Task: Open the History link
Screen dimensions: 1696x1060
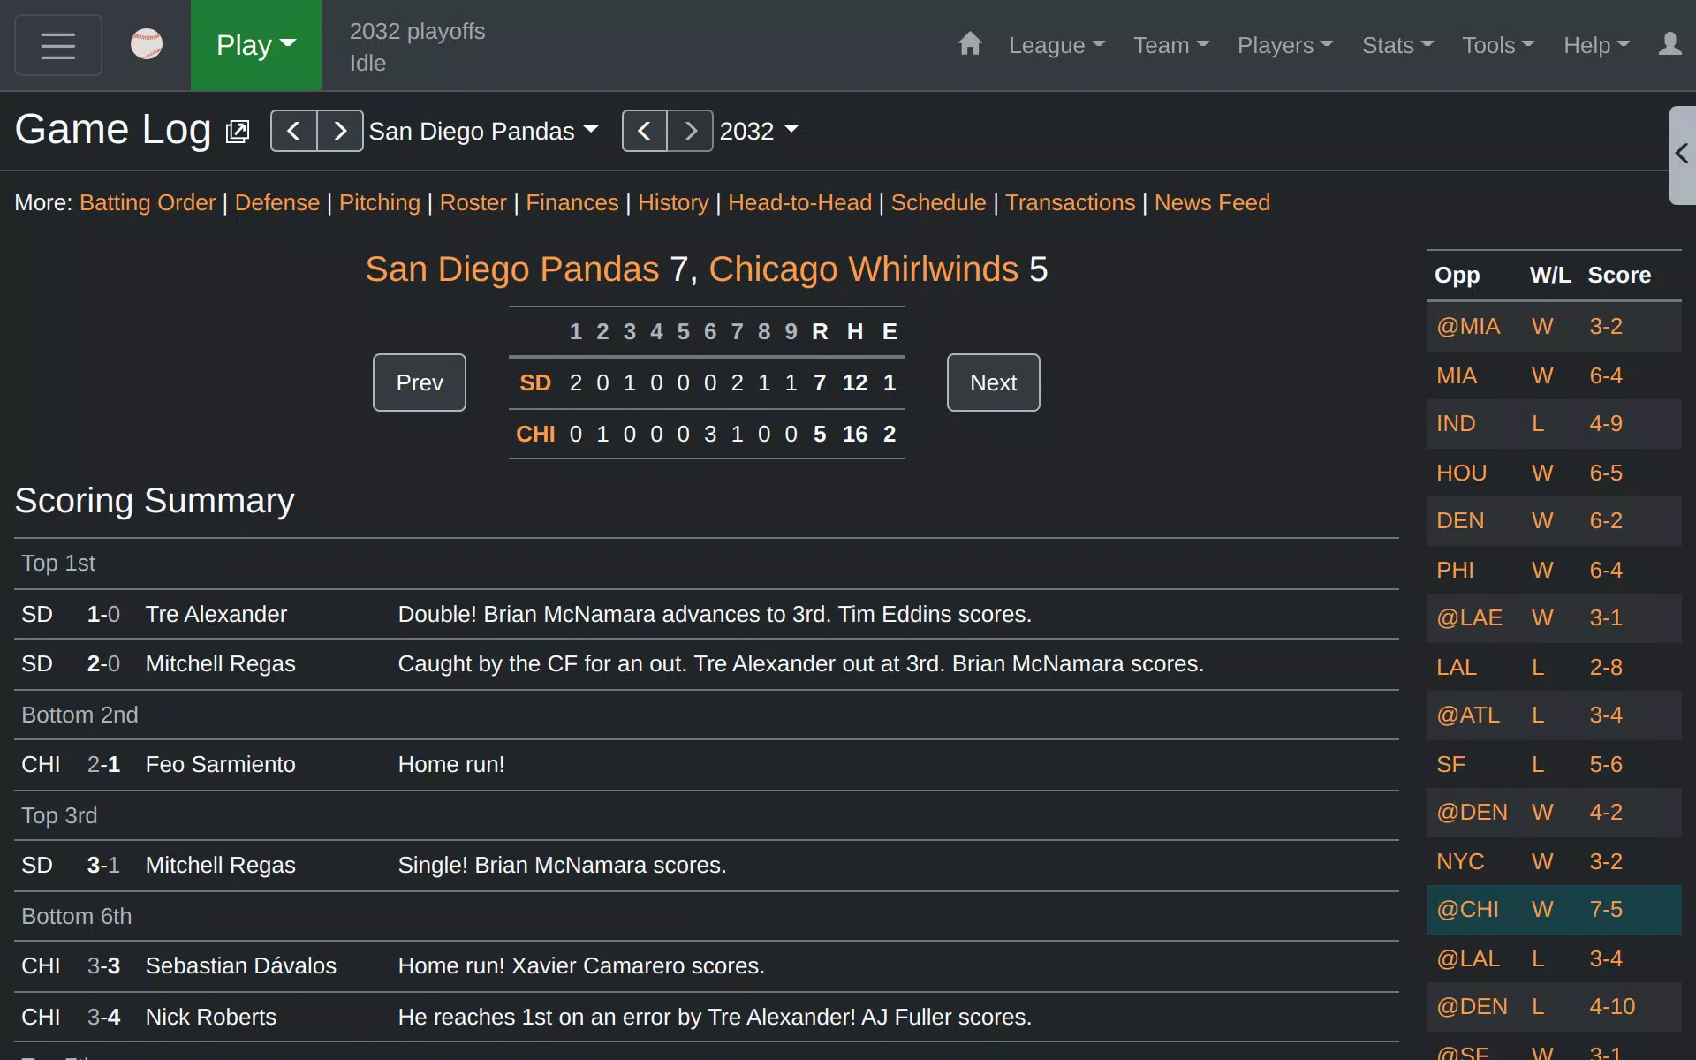Action: (673, 202)
